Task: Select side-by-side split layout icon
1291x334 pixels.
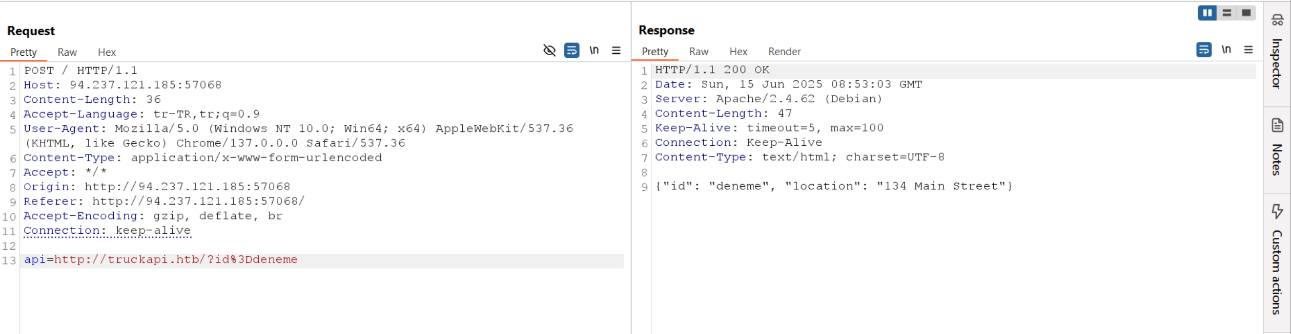Action: click(1207, 13)
